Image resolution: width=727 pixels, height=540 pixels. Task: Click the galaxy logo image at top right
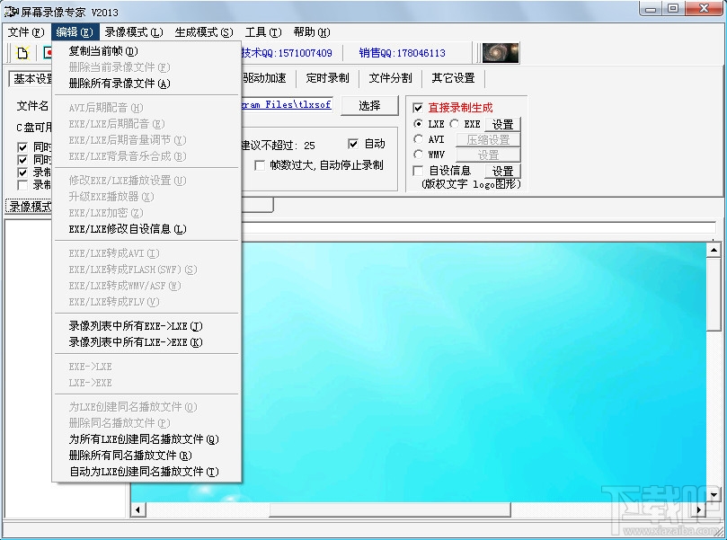(x=500, y=52)
